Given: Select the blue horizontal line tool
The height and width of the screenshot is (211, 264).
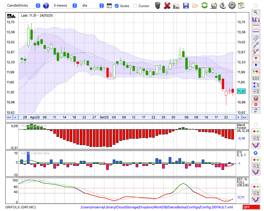Looking at the screenshot, I should [x=256, y=32].
